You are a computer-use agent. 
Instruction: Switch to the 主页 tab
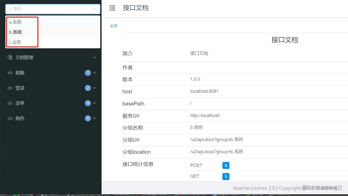pyautogui.click(x=113, y=26)
